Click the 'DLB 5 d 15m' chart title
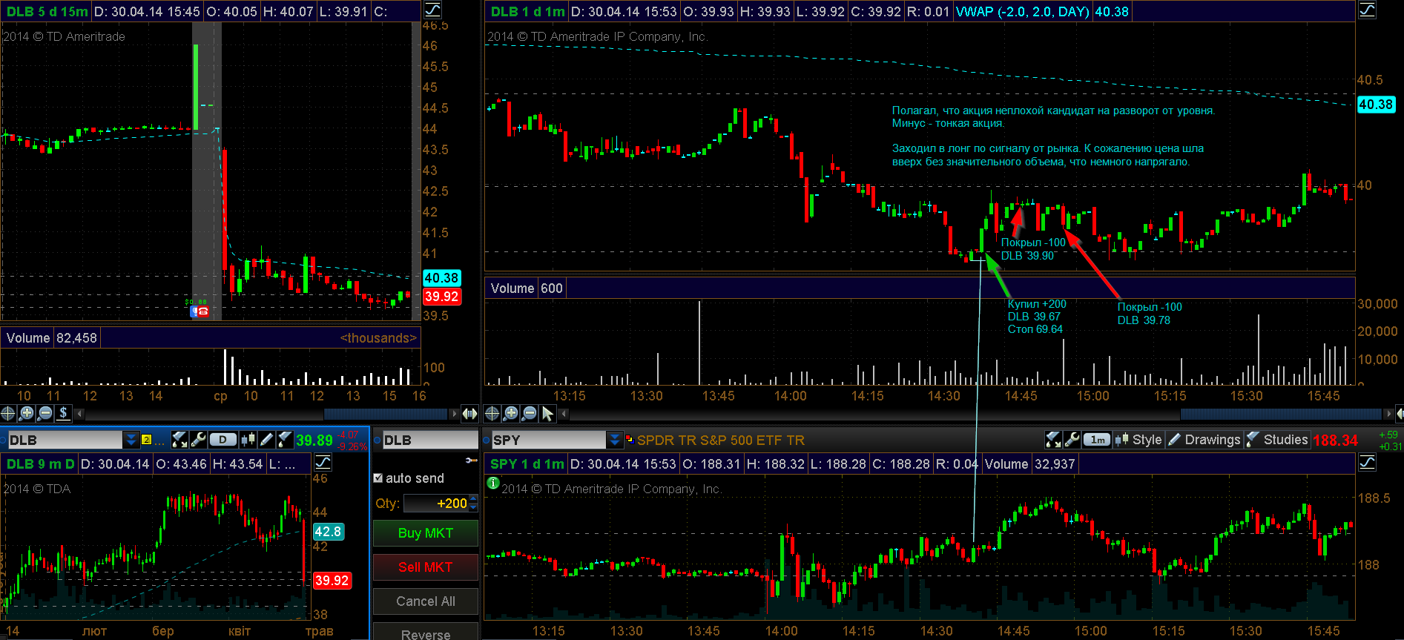1404x640 pixels. (47, 11)
